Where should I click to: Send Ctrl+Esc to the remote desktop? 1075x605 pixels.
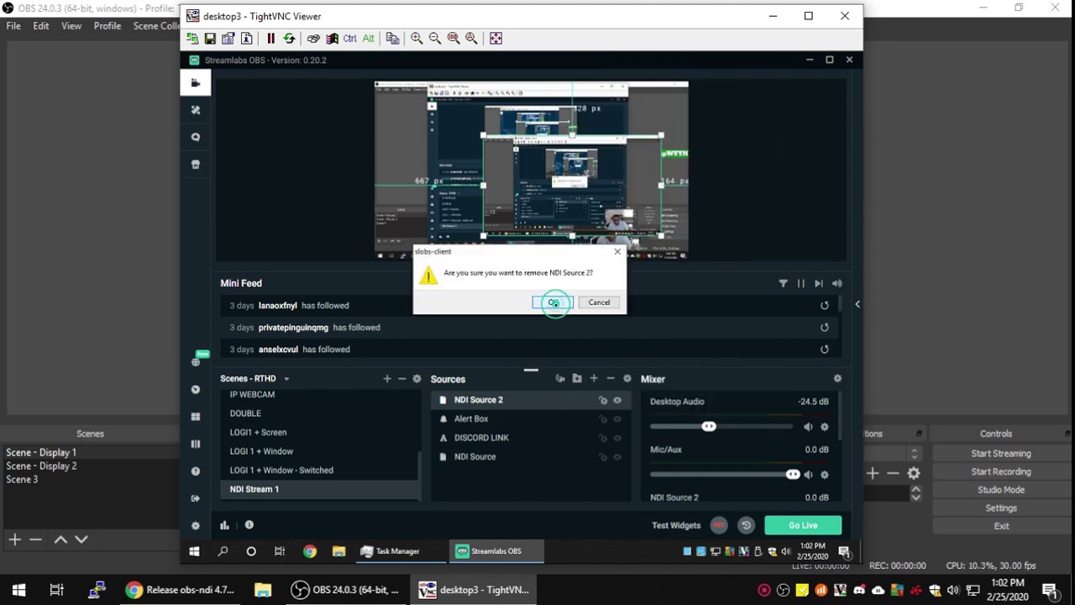pos(332,38)
